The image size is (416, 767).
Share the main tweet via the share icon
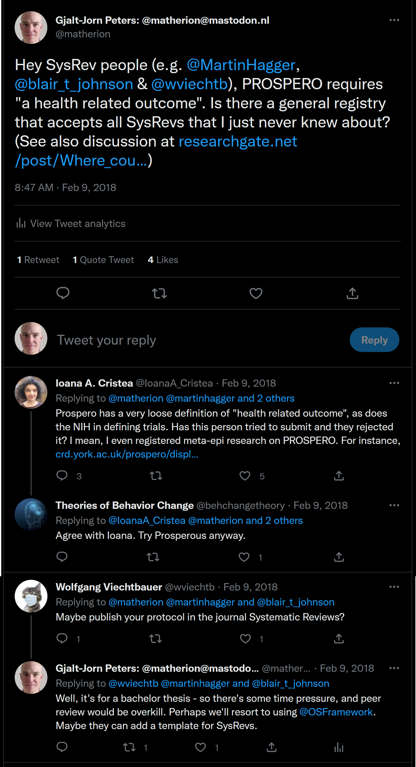[352, 293]
